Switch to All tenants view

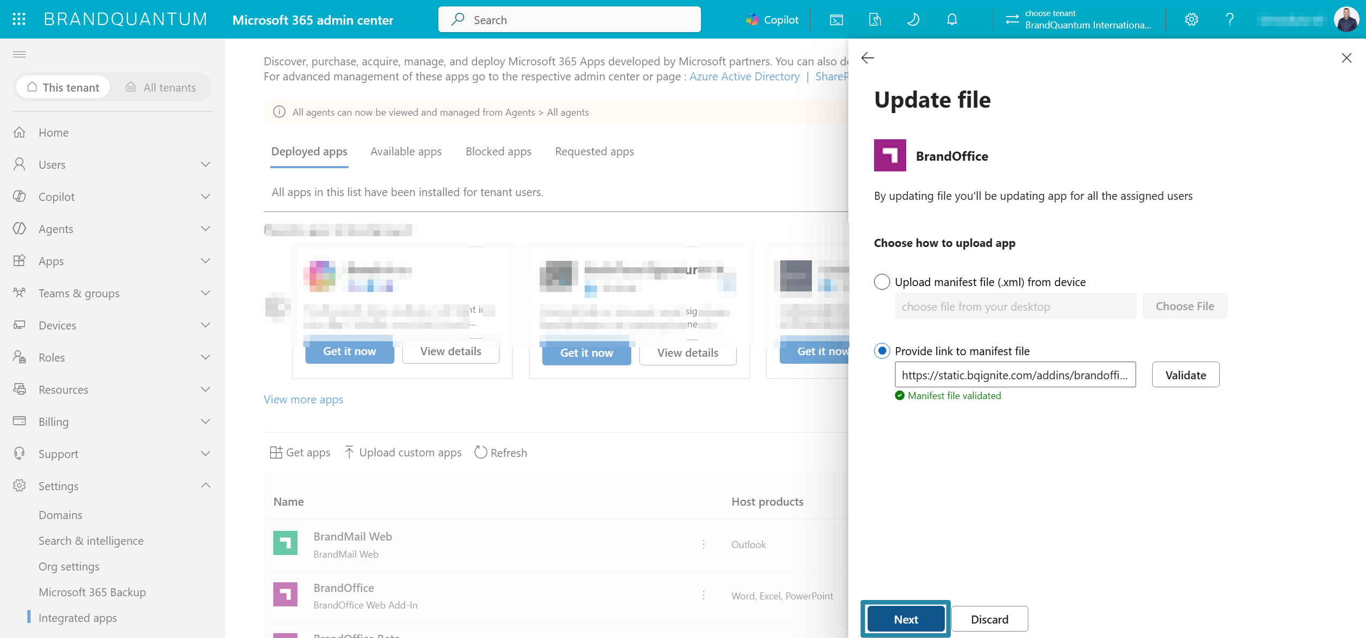click(161, 87)
